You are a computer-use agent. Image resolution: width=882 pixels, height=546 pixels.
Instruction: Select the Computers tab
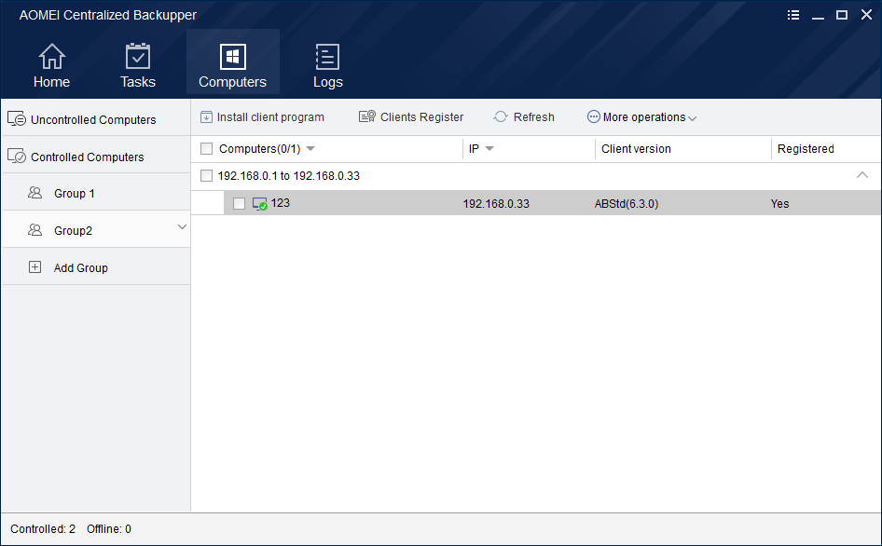pos(233,61)
